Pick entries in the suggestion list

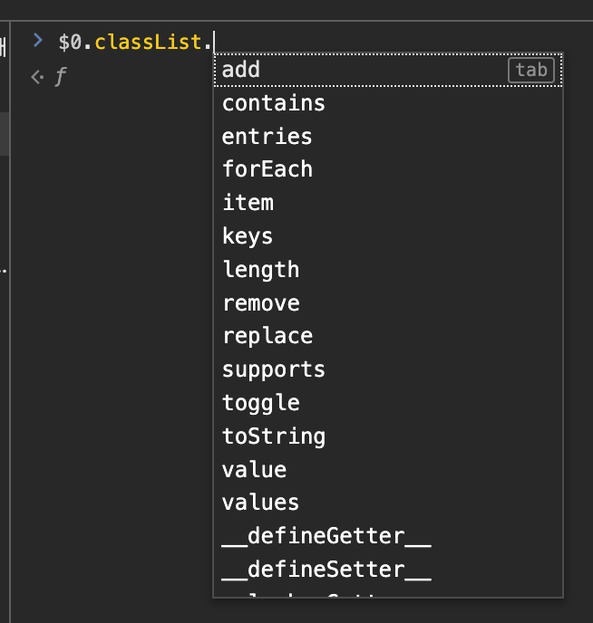coord(388,137)
